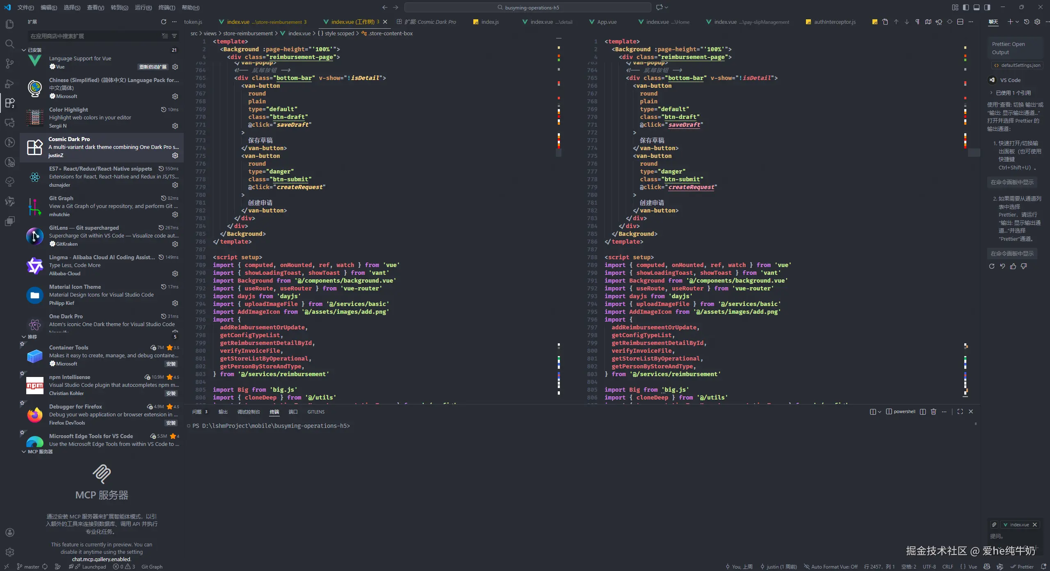1050x571 pixels.
Task: Open manage gear for Cosmic Dark Pro
Action: (175, 155)
